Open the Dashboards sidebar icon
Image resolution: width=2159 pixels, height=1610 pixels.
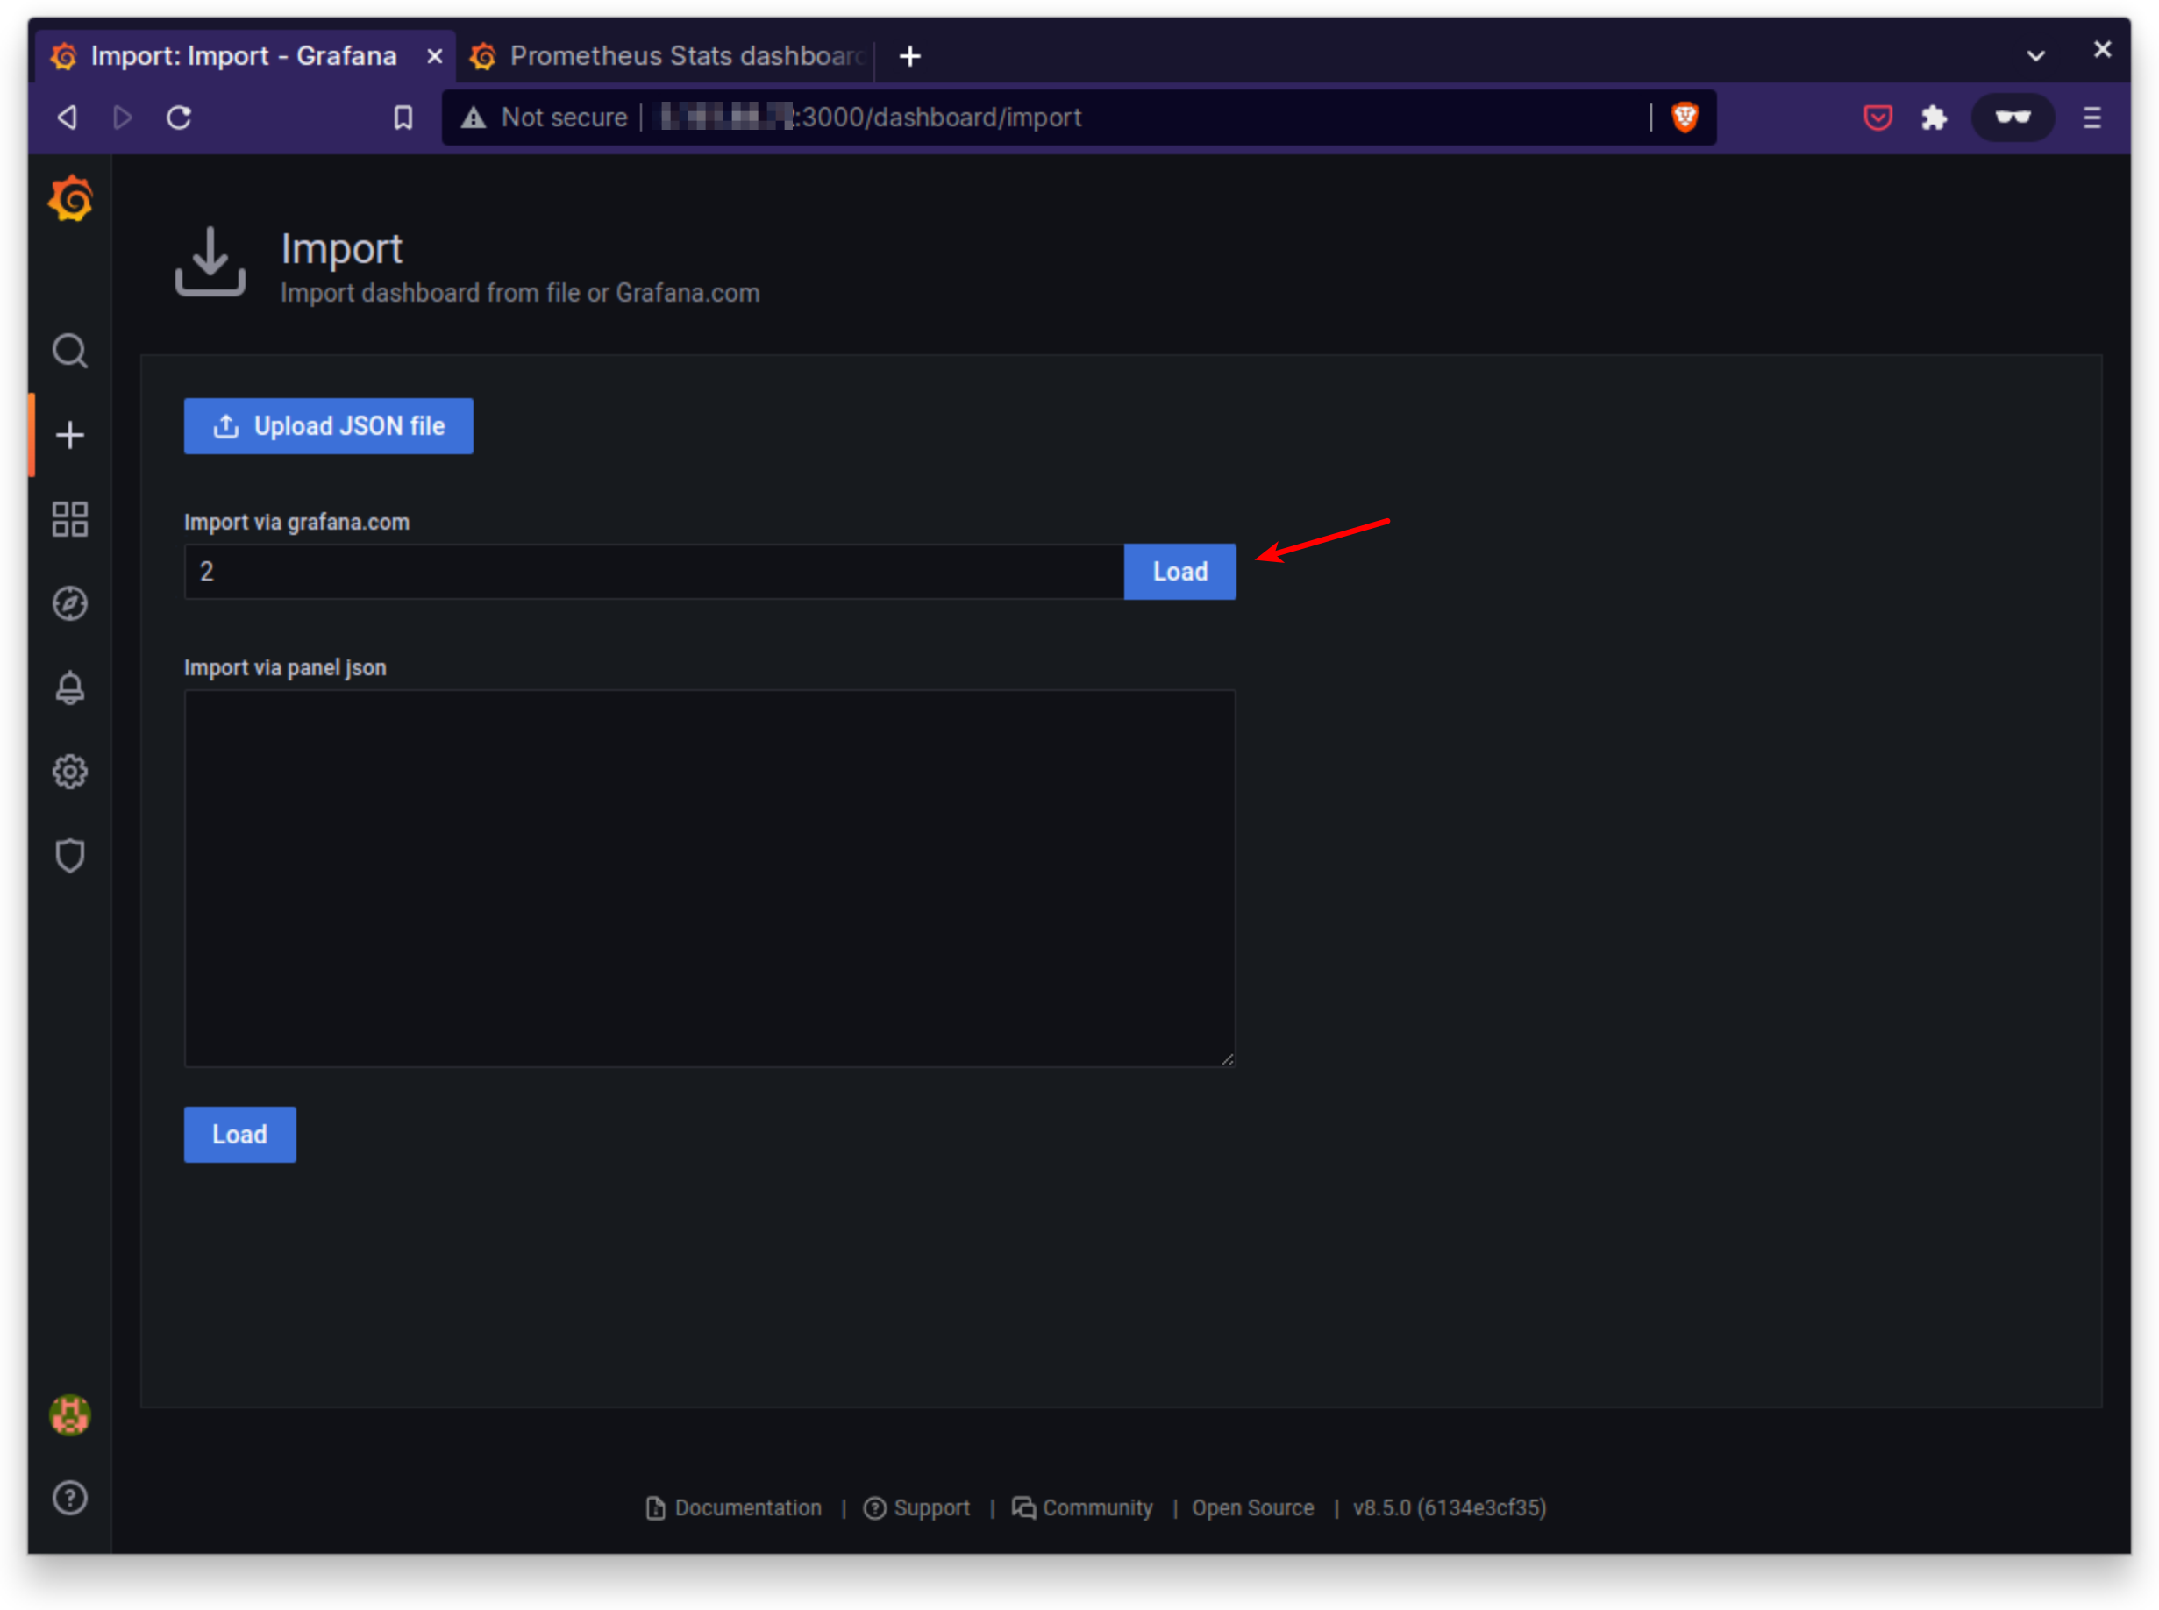(69, 519)
